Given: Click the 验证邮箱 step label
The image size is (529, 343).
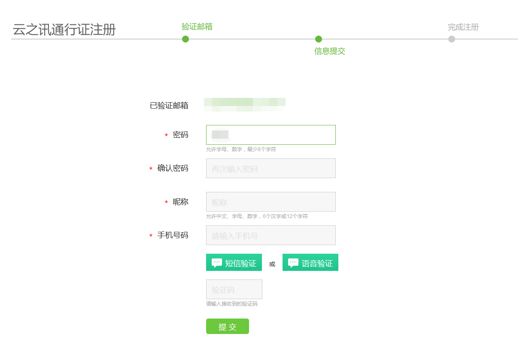Looking at the screenshot, I should pyautogui.click(x=197, y=27).
